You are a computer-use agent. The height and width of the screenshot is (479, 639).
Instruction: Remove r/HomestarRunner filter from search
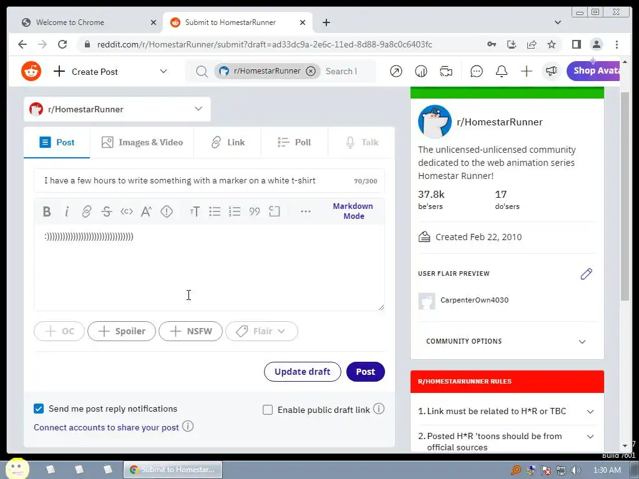pyautogui.click(x=311, y=71)
